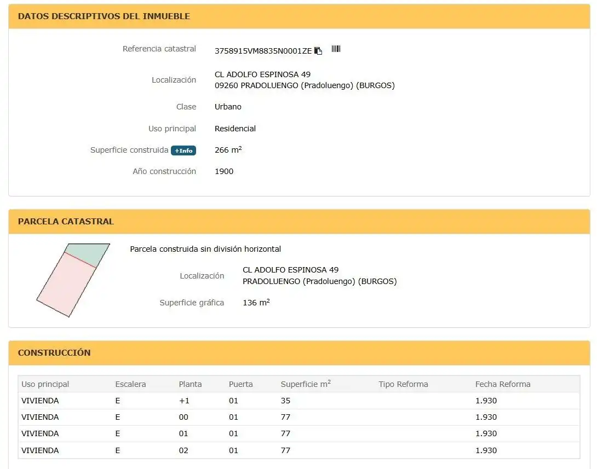Select 'PRADOLUENGO (Pradoluengo) (BURGOS)' in the Parcela Catastral section
This screenshot has height=469, width=597.
[320, 281]
